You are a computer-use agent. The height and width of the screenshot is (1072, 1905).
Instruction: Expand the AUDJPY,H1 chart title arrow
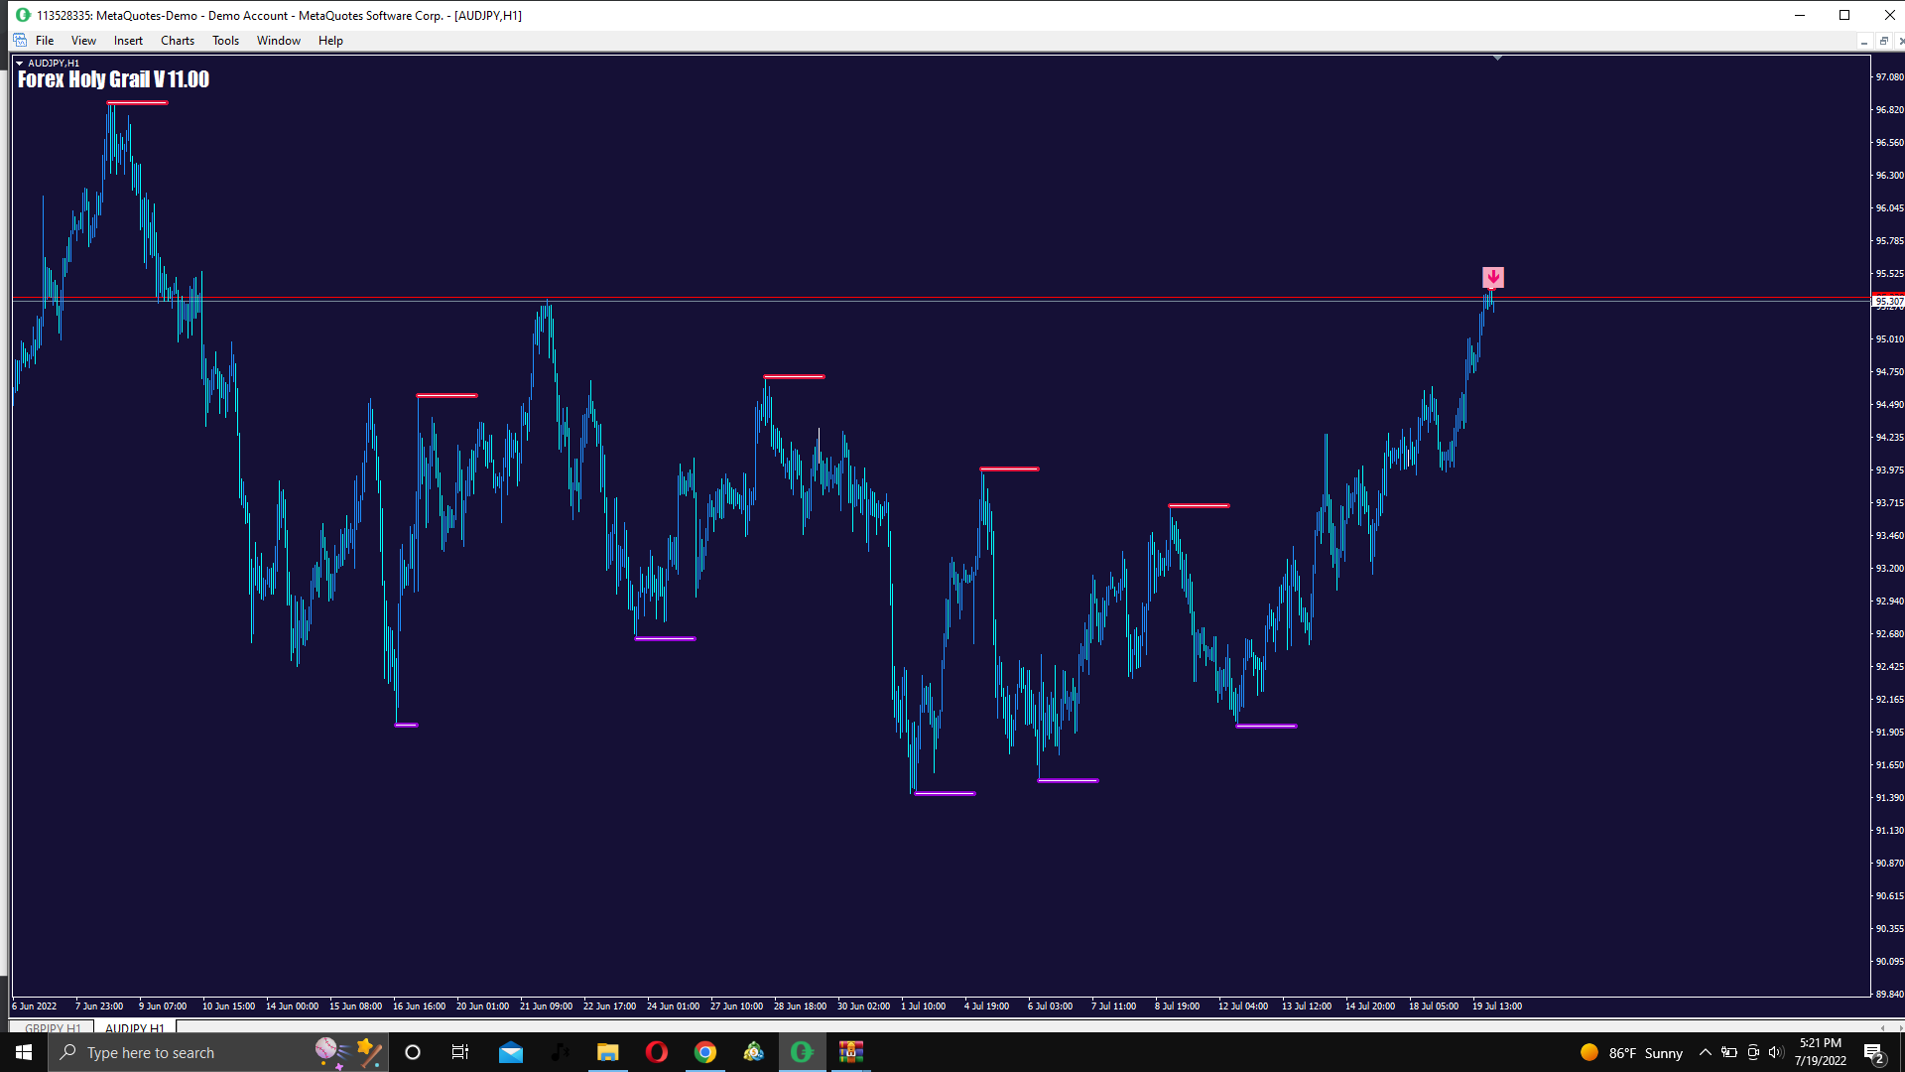tap(19, 64)
